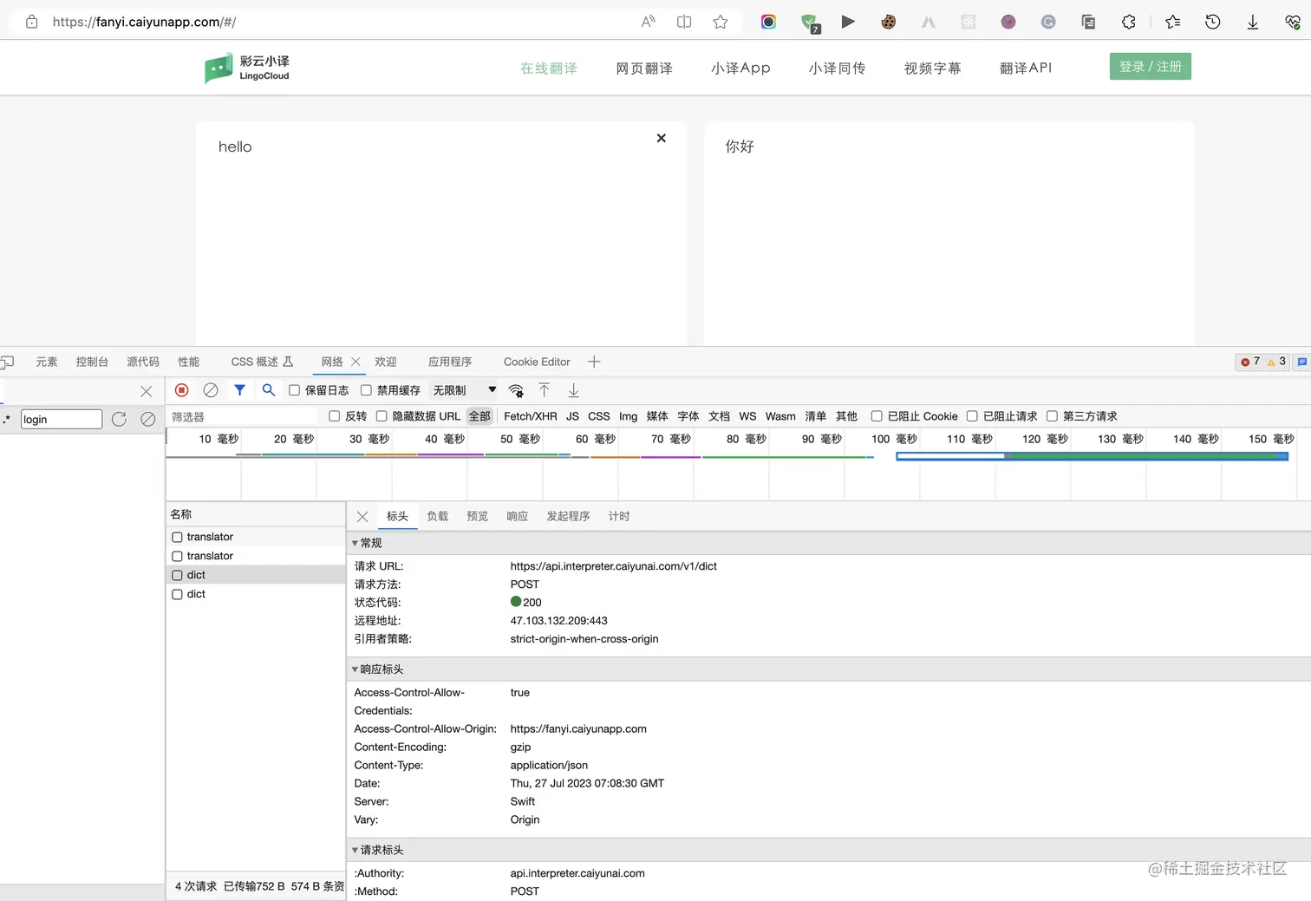Add this page to favorites

(721, 22)
